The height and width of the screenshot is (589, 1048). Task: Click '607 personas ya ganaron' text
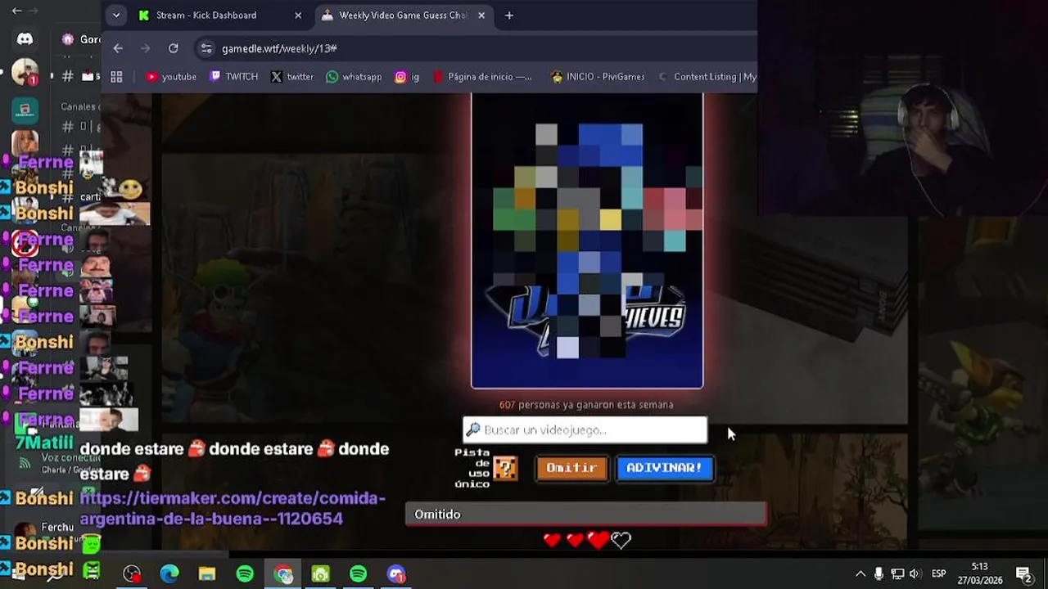586,405
